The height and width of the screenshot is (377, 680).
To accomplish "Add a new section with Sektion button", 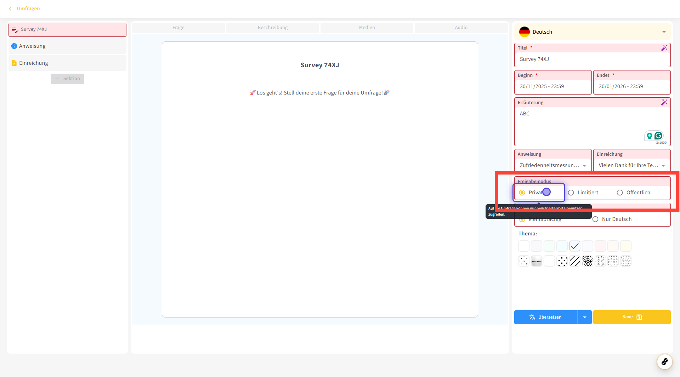I will (67, 79).
